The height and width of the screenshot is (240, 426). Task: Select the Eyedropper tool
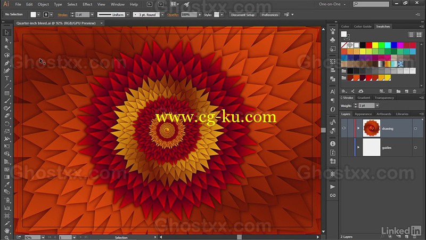click(7, 184)
